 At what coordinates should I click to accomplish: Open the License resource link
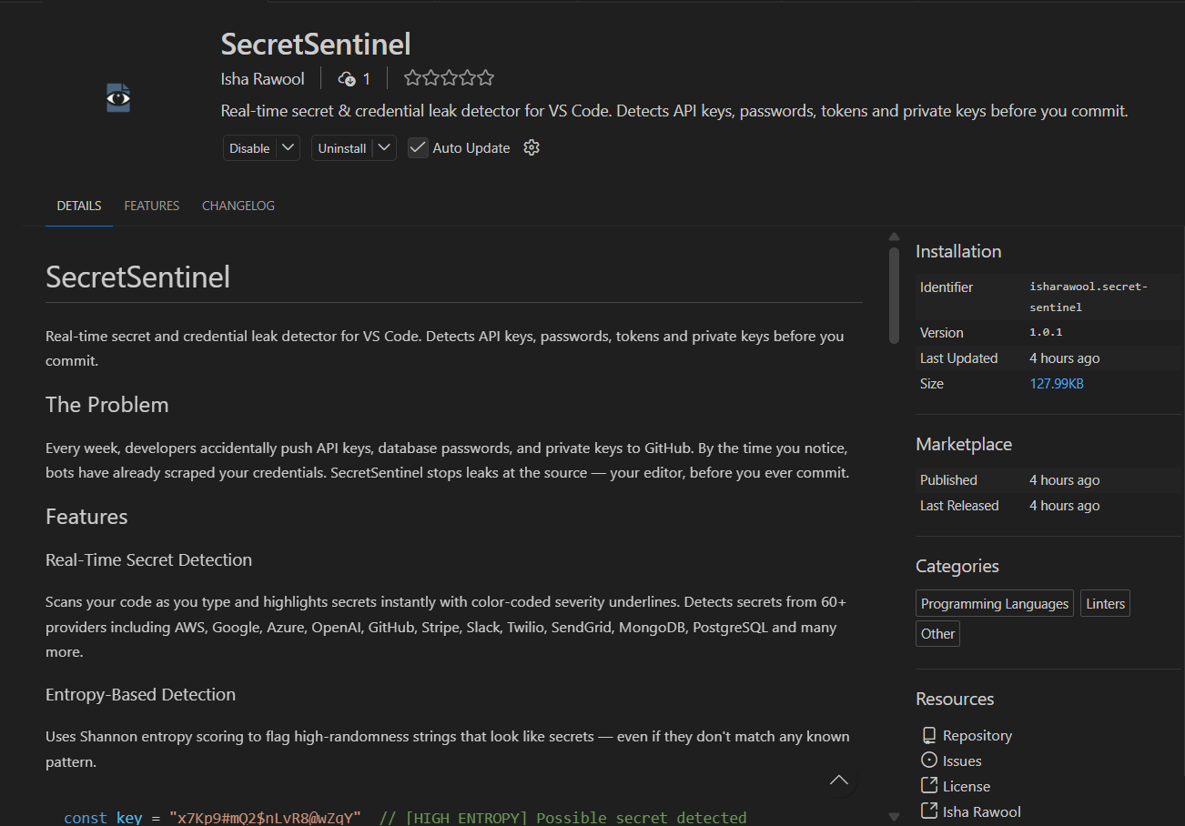[x=967, y=786]
